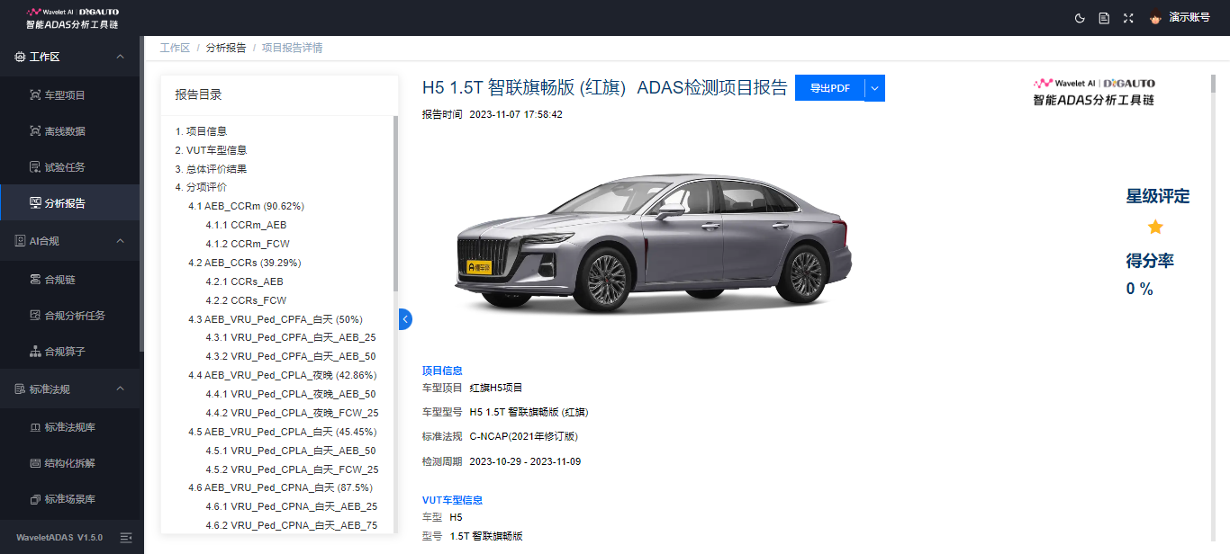Click the 项目信息 heading in report
Screen dimensions: 1230x554
(x=442, y=371)
